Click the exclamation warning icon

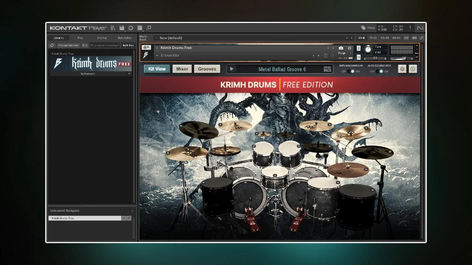pos(410,28)
